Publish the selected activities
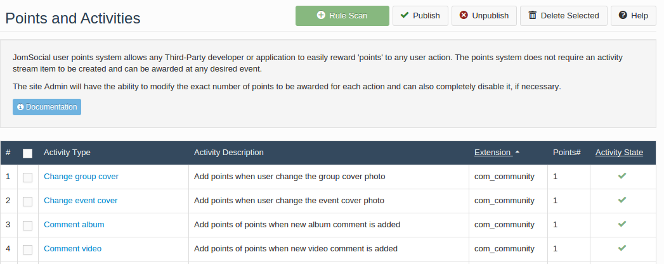This screenshot has height=264, width=664. [420, 16]
